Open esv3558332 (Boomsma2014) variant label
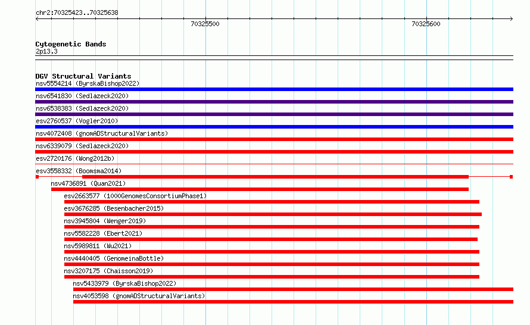The image size is (530, 325). pyautogui.click(x=79, y=171)
